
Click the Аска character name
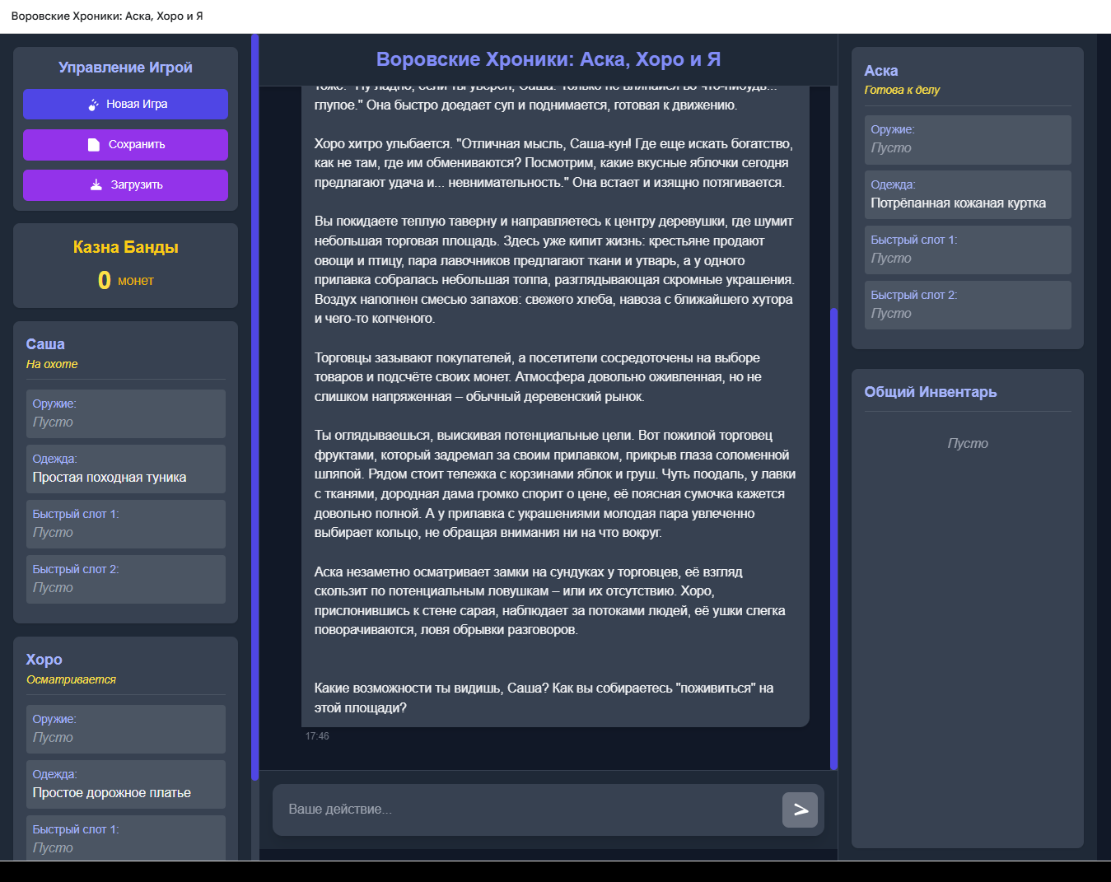[881, 71]
